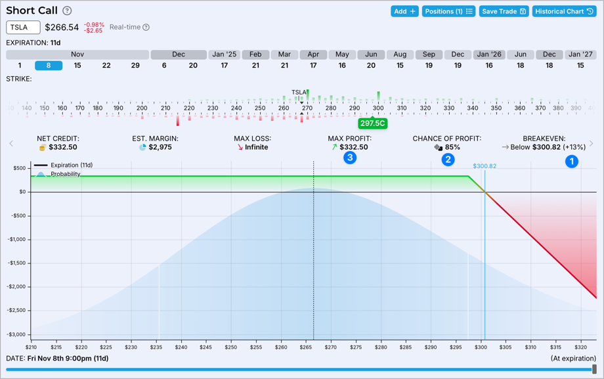Screen dimensions: 604x379
Task: Click the 250 mark on strike ruler
Action: (x=260, y=108)
